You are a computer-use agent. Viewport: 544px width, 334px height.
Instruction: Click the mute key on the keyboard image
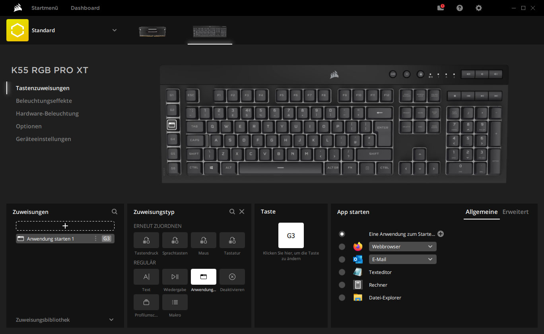click(x=468, y=74)
